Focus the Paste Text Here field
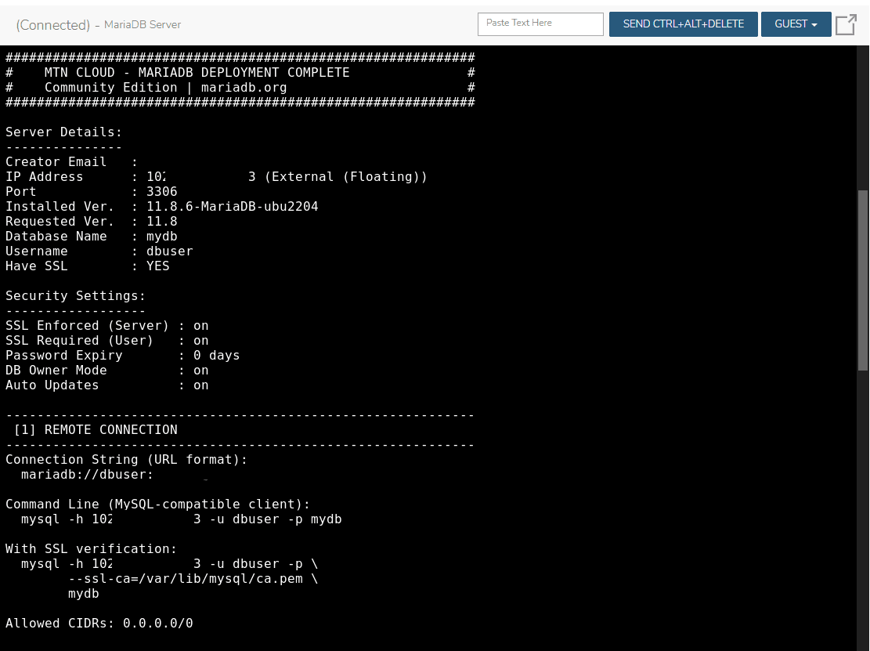The image size is (870, 651). (x=540, y=24)
